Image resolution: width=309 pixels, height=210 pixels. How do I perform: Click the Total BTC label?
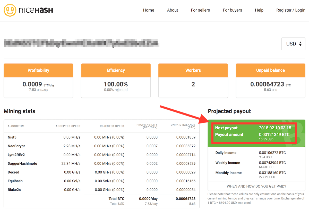coord(116,199)
